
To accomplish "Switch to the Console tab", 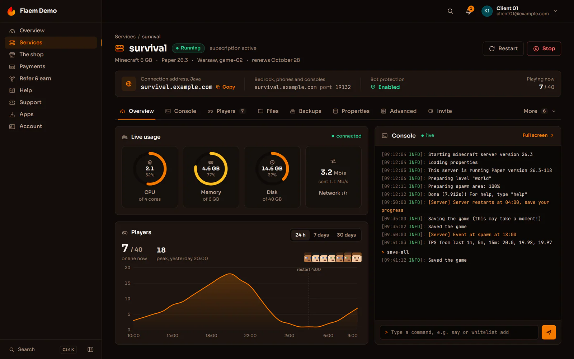I will [x=181, y=111].
